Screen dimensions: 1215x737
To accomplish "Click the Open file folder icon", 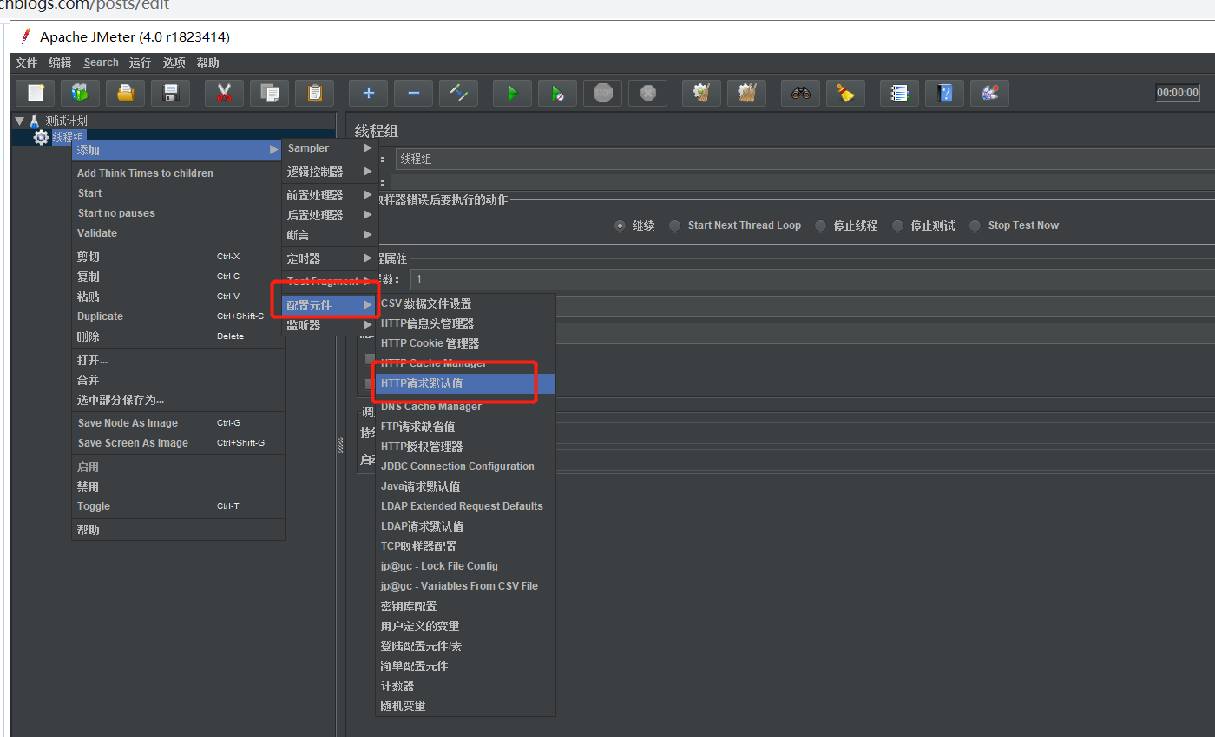I will click(x=126, y=93).
